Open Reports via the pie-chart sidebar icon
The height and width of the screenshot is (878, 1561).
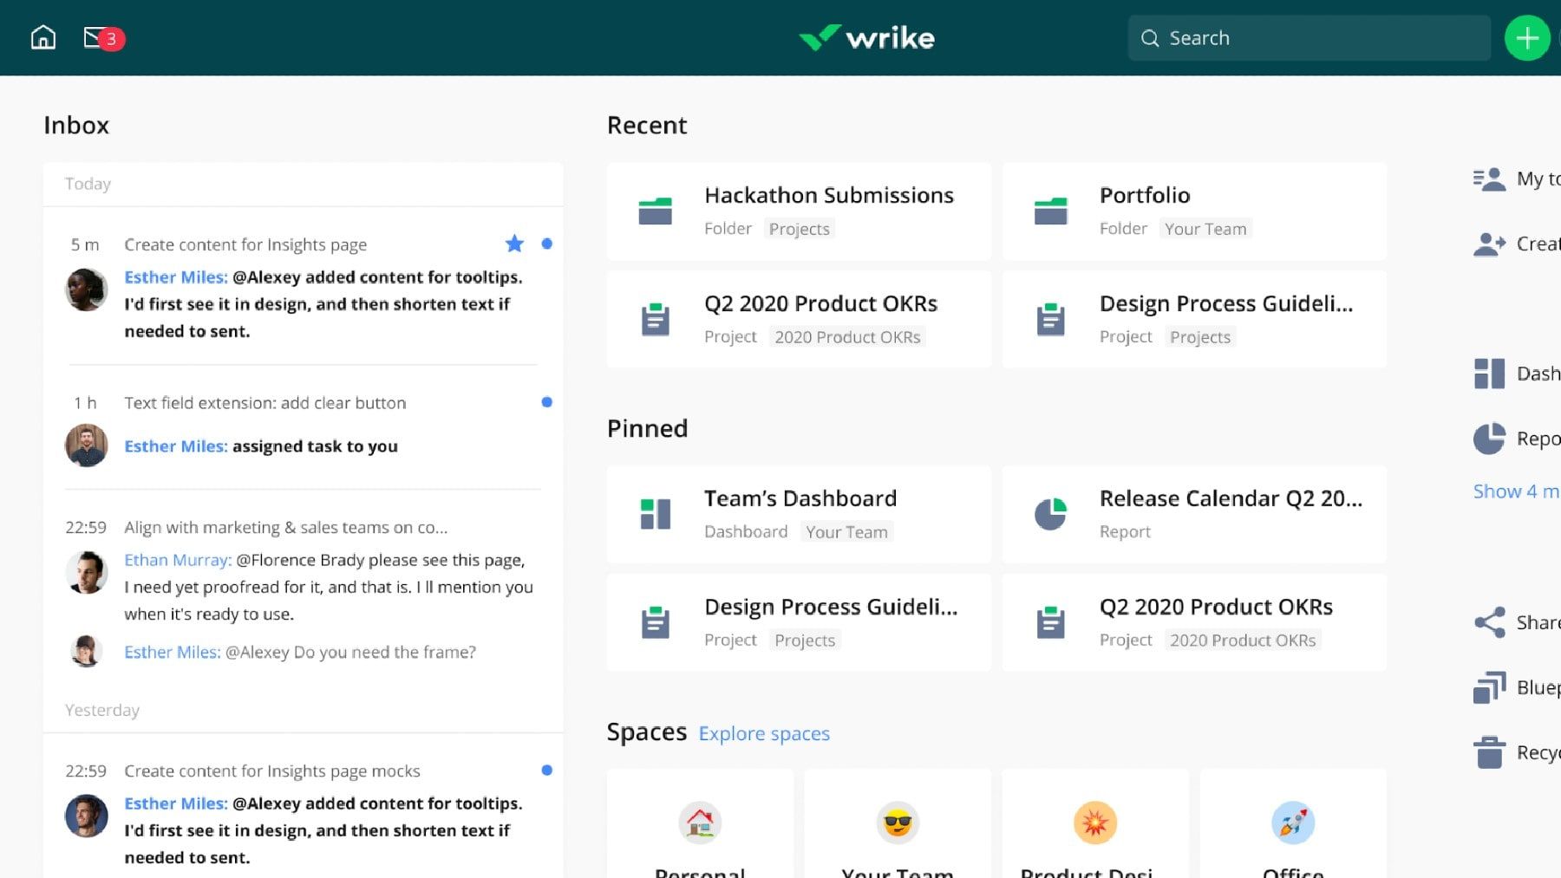(x=1488, y=439)
